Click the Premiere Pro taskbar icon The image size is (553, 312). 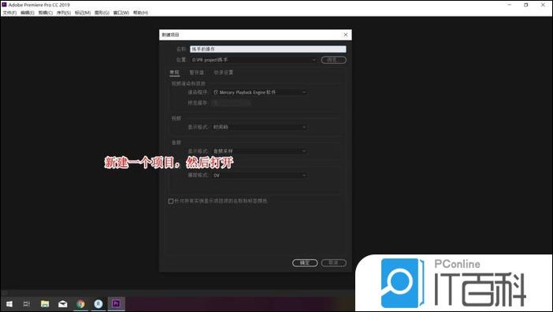116,303
